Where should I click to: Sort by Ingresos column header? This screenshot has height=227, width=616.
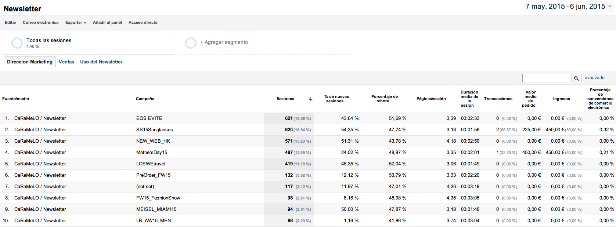coord(562,99)
